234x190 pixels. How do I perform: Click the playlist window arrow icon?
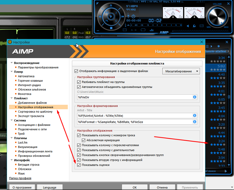coord(211,46)
